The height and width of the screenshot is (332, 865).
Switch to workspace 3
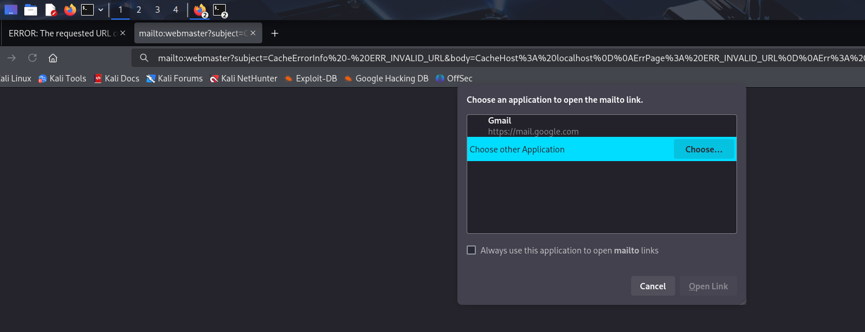(x=157, y=10)
